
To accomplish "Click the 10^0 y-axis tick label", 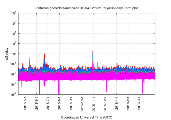I will click(14, 54).
